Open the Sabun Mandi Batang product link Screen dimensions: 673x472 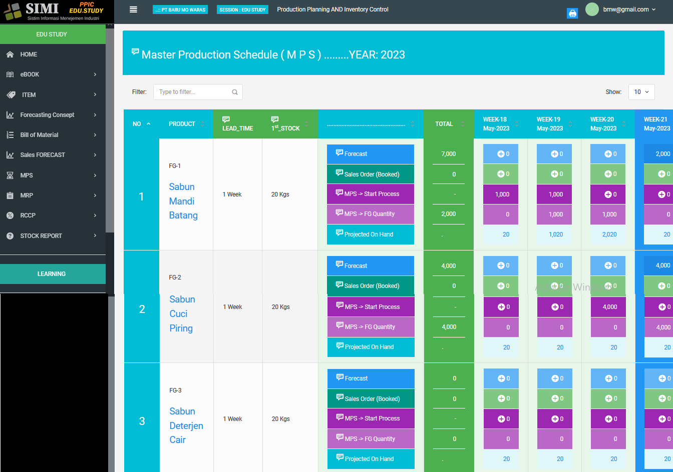coord(183,201)
